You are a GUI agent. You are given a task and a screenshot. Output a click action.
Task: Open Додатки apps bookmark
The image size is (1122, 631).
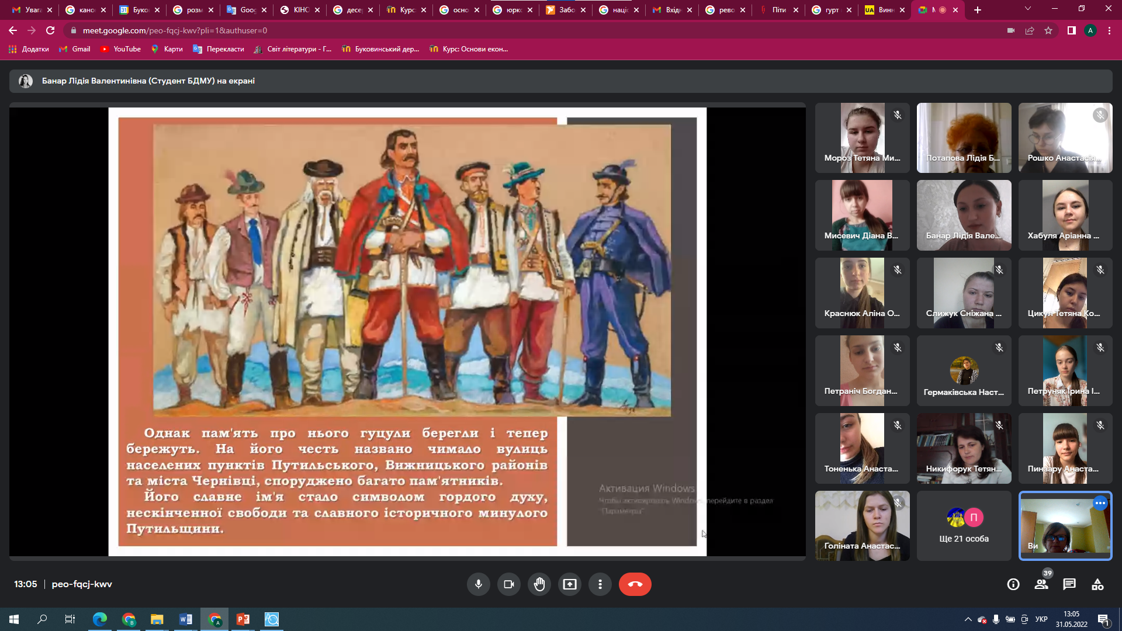tap(29, 49)
